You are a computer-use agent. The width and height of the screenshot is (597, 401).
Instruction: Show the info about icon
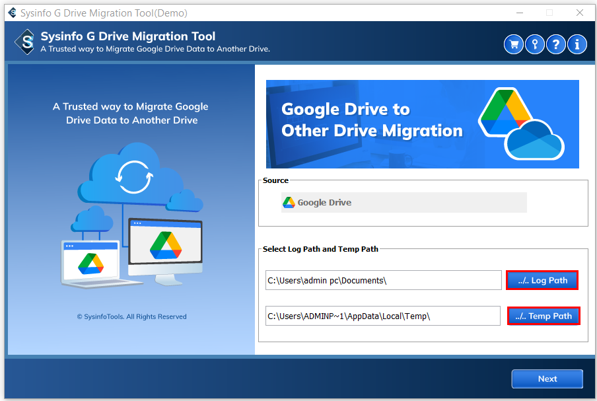click(577, 44)
